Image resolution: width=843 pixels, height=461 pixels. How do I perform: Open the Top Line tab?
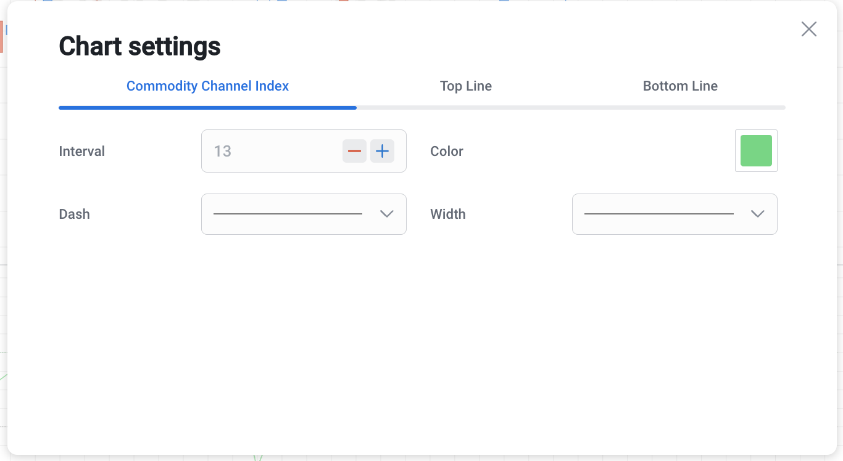[x=466, y=86]
